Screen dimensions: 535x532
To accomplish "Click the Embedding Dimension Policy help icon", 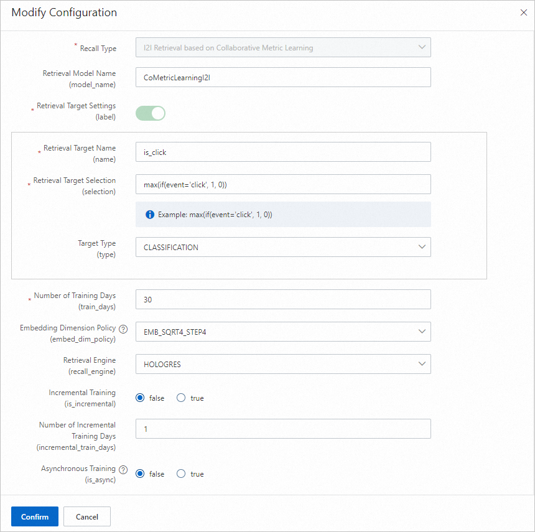I will (123, 329).
